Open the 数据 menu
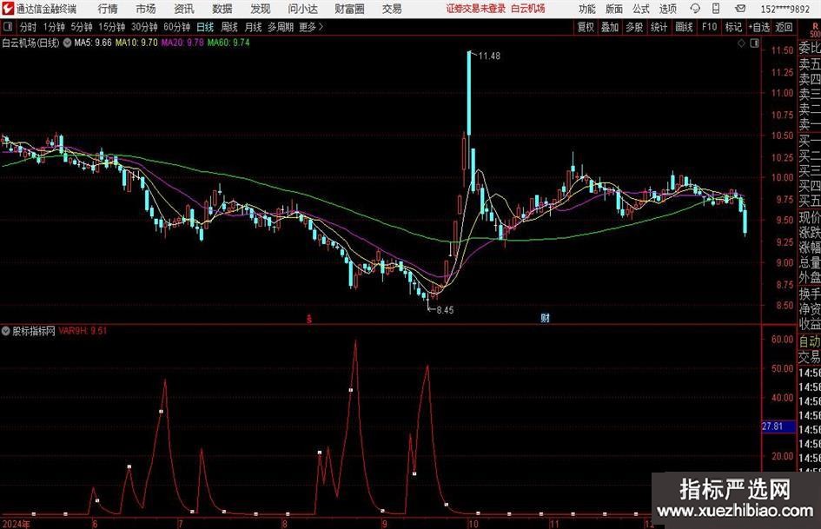 [x=222, y=9]
